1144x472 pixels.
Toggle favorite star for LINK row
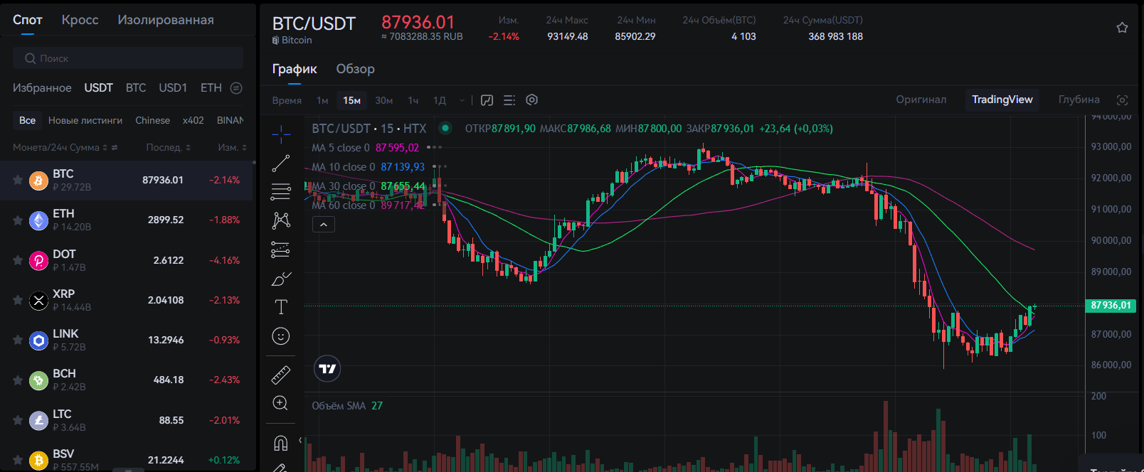point(18,340)
